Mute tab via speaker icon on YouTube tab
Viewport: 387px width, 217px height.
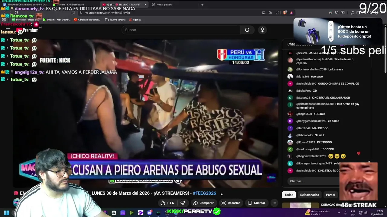[x=108, y=5]
